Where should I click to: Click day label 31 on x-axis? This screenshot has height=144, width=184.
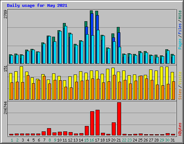tap(172, 140)
